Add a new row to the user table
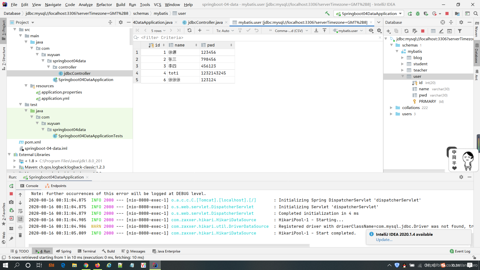 tap(199, 30)
